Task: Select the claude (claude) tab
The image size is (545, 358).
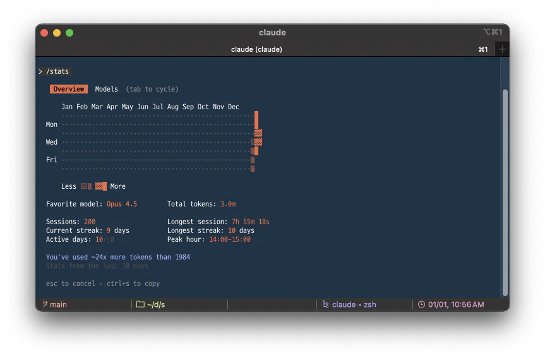Action: (x=256, y=49)
